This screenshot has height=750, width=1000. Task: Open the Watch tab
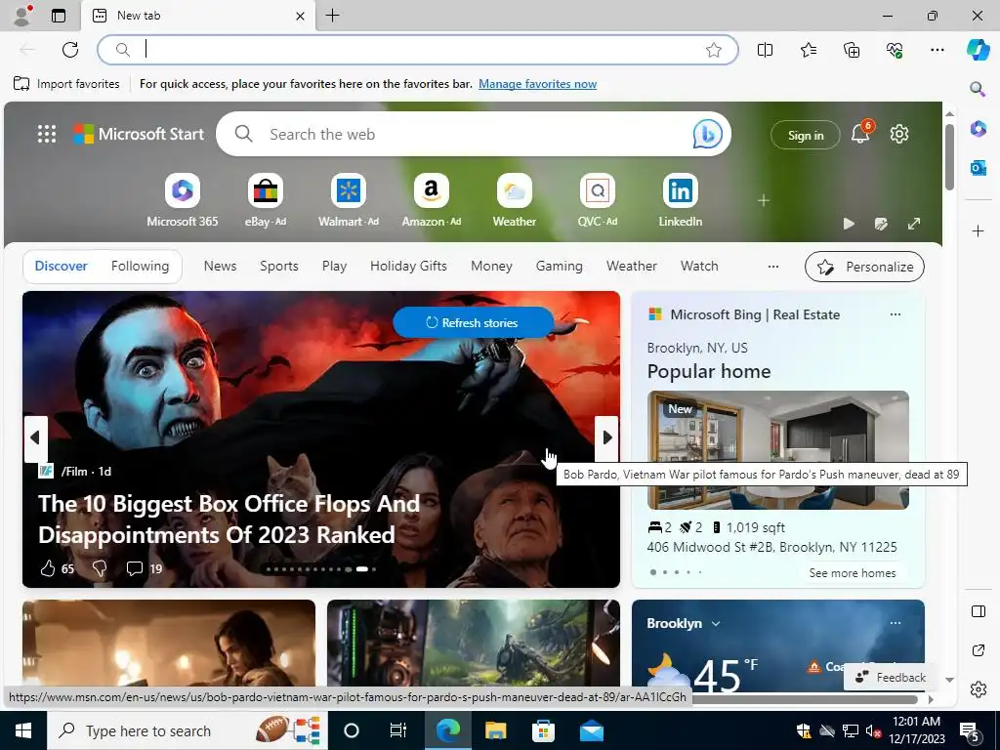point(699,266)
